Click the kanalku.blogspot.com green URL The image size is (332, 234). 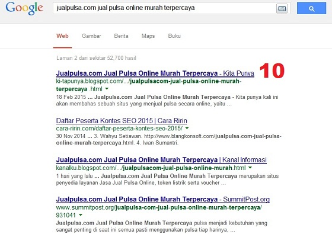pyautogui.click(x=151, y=168)
